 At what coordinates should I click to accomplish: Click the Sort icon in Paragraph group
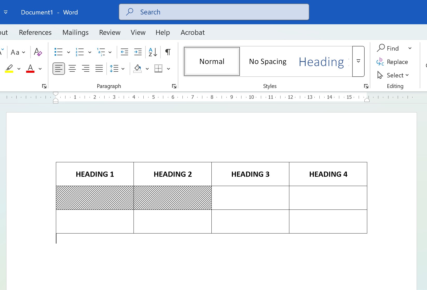click(x=152, y=52)
